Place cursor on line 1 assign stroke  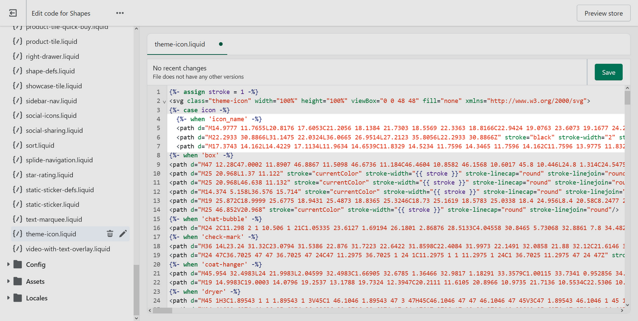point(214,92)
